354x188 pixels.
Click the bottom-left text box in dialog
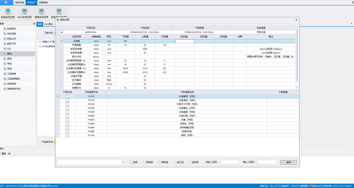90,162
